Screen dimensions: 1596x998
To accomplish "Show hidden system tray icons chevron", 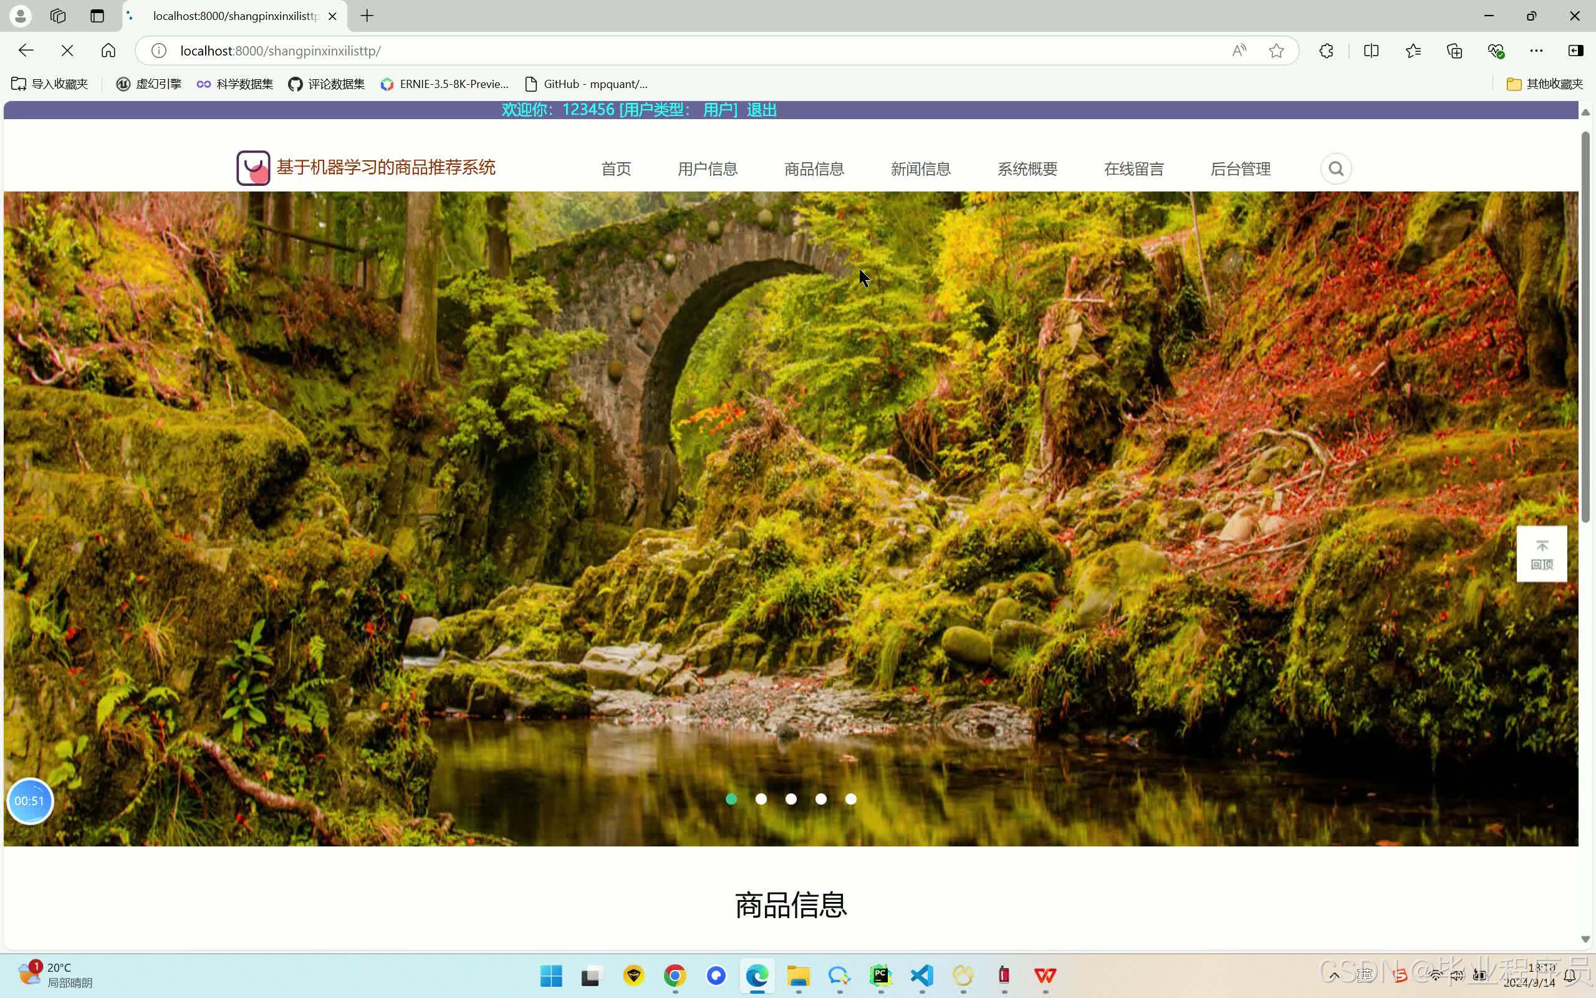I will tap(1334, 976).
